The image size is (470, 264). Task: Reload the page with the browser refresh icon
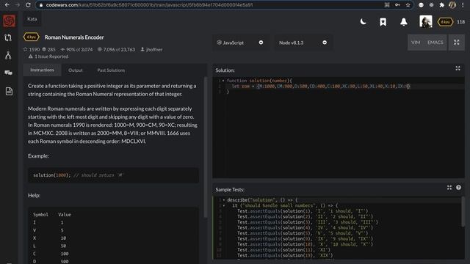pos(28,5)
